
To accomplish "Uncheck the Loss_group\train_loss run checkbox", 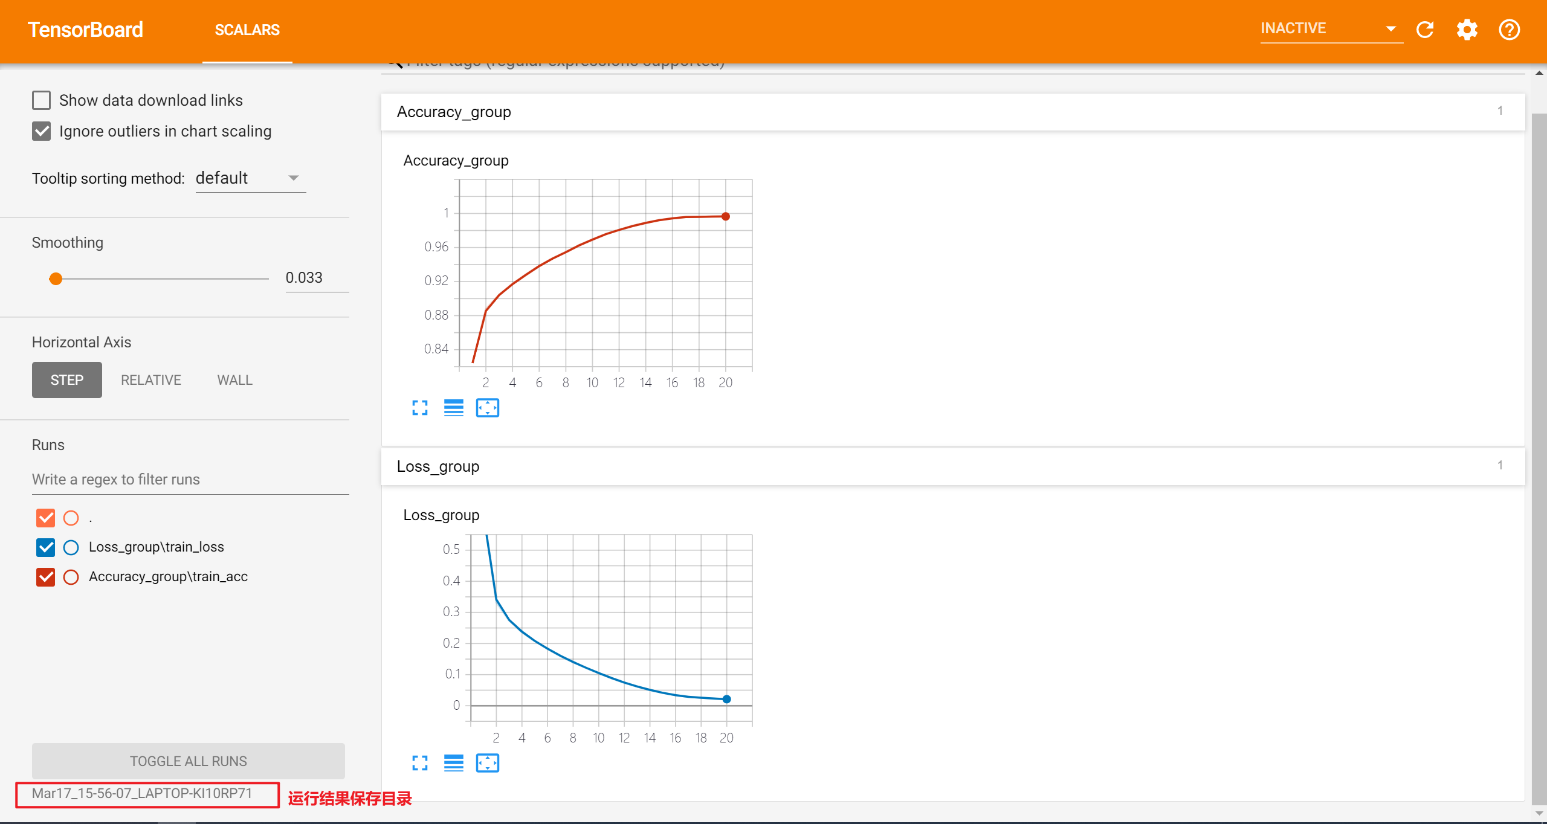I will click(x=46, y=547).
